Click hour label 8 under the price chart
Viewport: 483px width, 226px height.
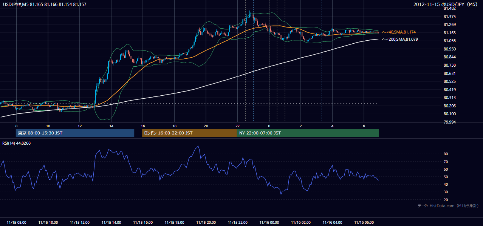(x=16, y=125)
